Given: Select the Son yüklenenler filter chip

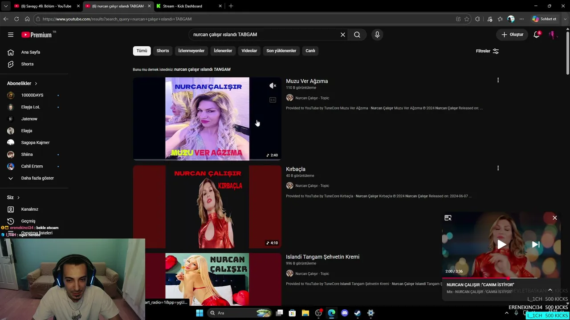Looking at the screenshot, I should coord(281,51).
